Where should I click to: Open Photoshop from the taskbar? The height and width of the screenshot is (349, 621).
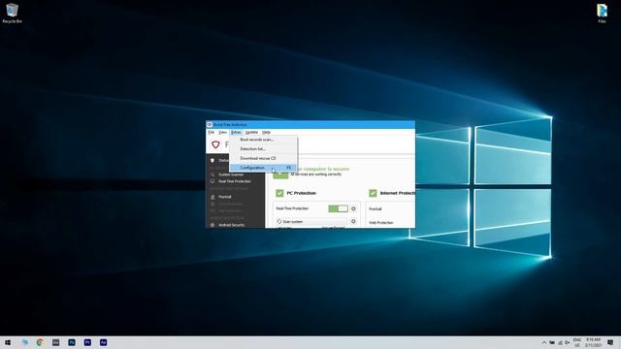point(72,342)
